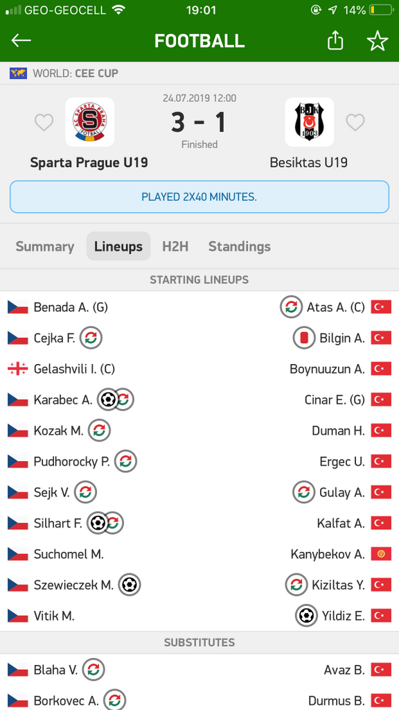The height and width of the screenshot is (710, 399).
Task: Switch to the Summary tab
Action: click(45, 246)
